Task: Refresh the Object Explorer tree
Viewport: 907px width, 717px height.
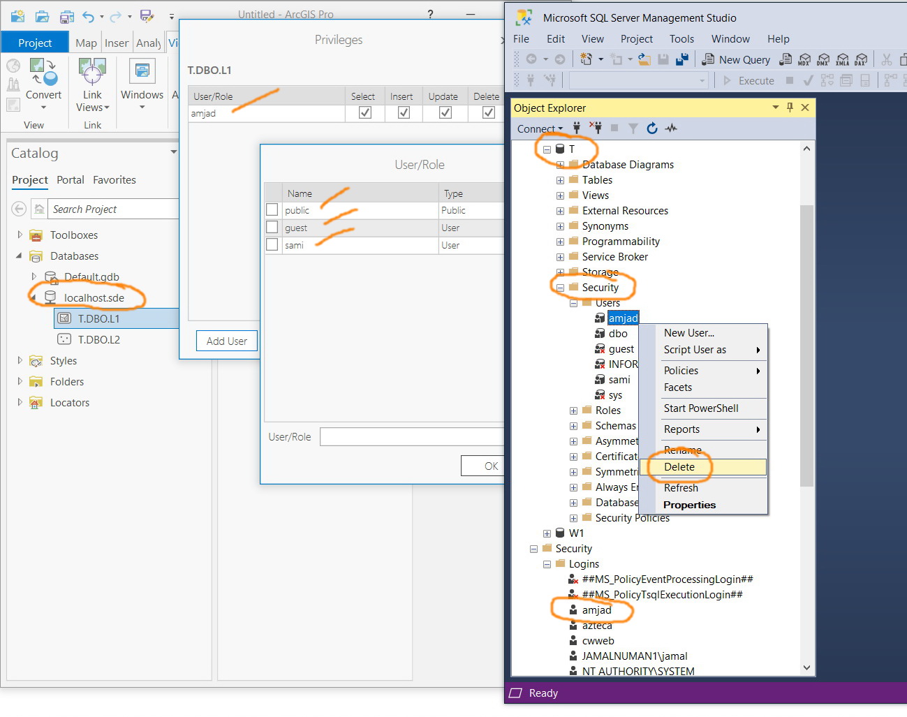Action: coord(652,128)
